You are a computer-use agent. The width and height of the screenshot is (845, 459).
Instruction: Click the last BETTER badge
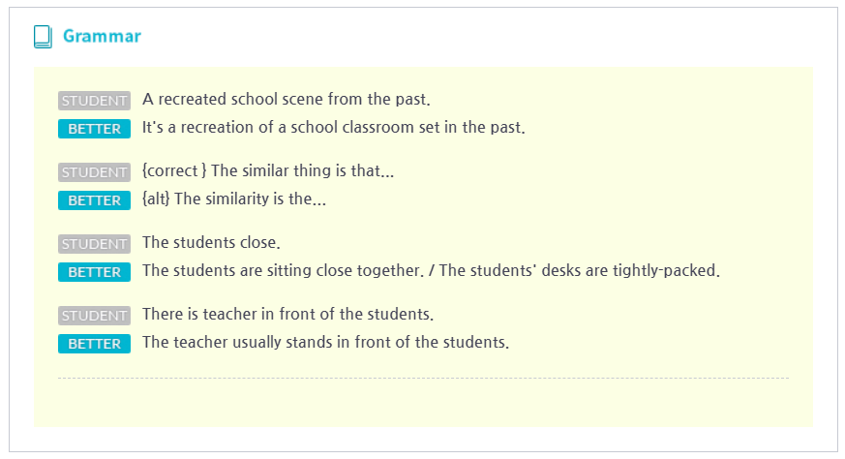tap(94, 344)
